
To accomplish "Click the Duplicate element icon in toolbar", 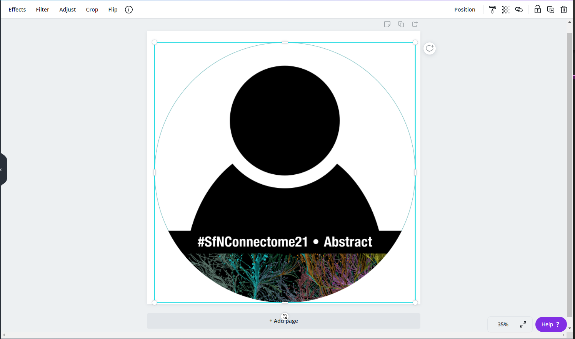I will point(551,10).
